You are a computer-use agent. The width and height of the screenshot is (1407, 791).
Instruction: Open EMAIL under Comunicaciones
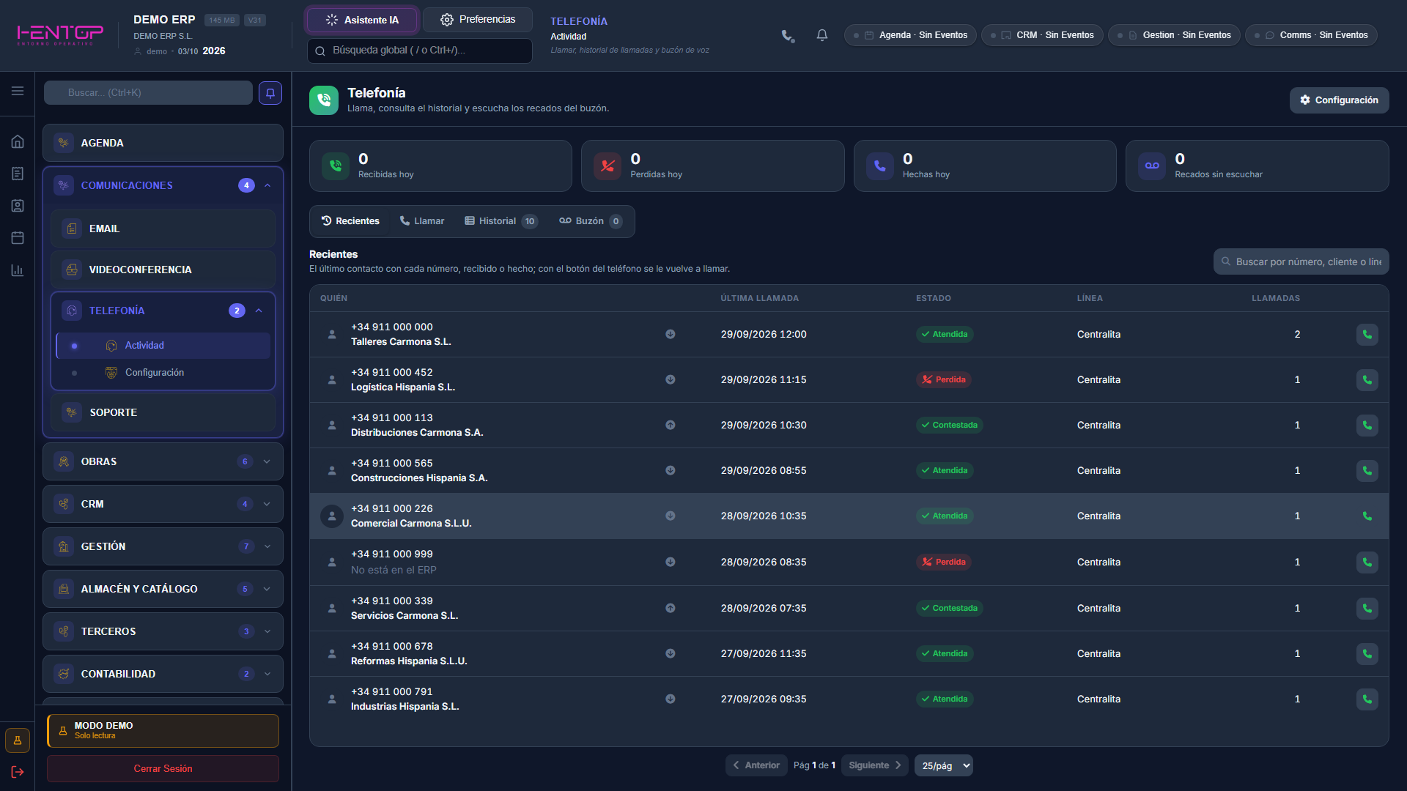(x=163, y=229)
